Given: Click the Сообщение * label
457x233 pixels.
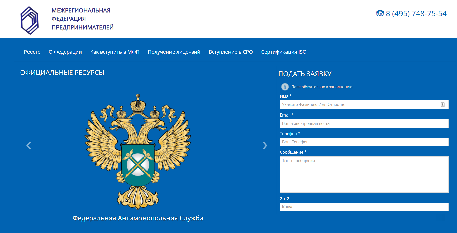Looking at the screenshot, I should click(x=293, y=152).
